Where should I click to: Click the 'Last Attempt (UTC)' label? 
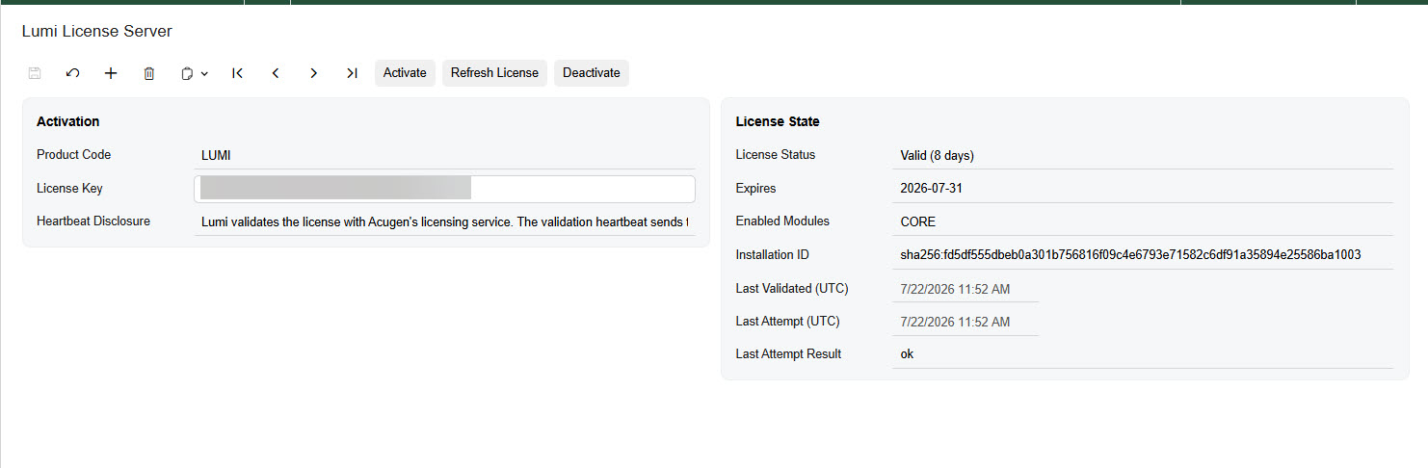[788, 321]
